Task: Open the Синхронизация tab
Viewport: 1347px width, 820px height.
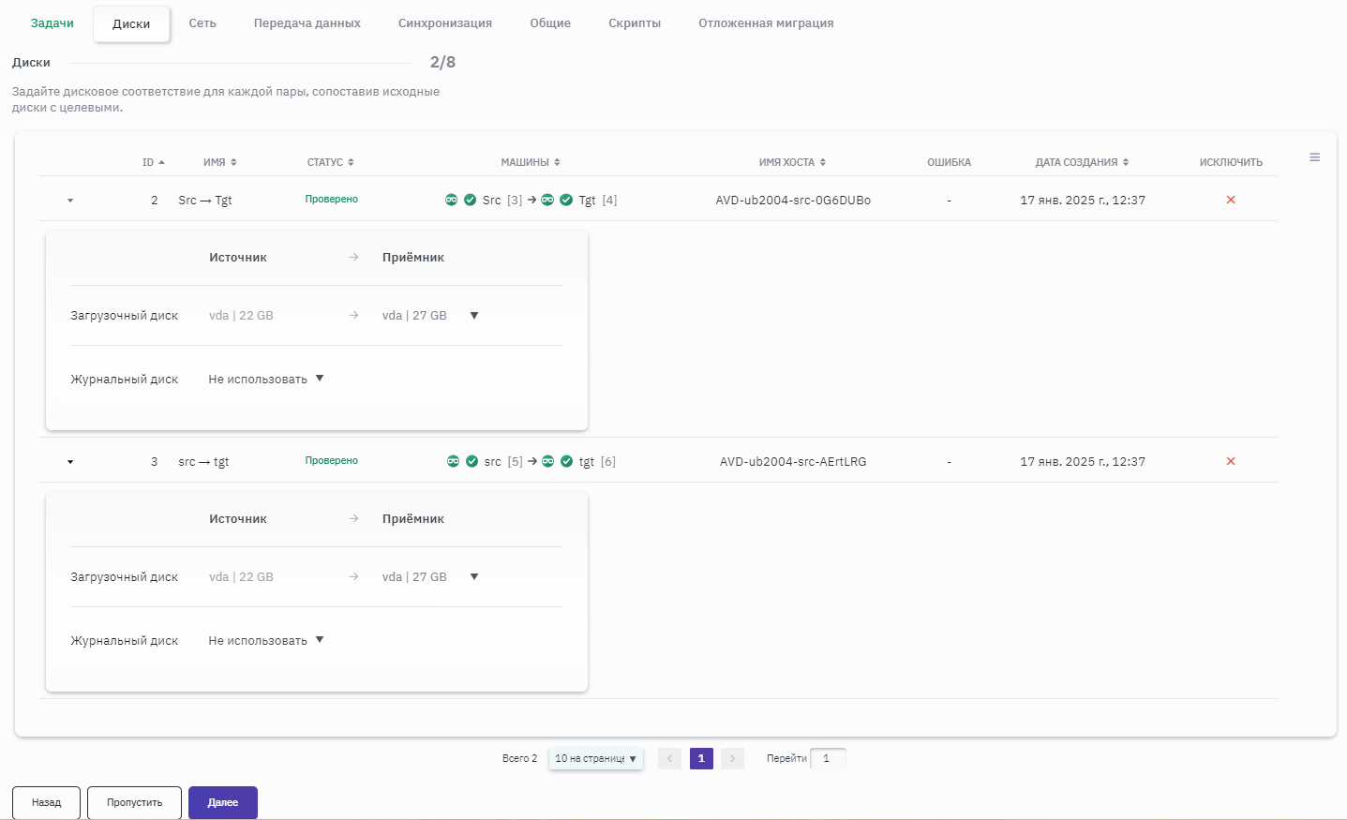Action: point(444,23)
